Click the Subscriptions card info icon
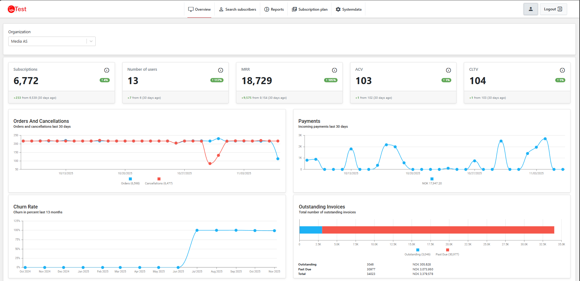Image resolution: width=580 pixels, height=281 pixels. [x=107, y=70]
